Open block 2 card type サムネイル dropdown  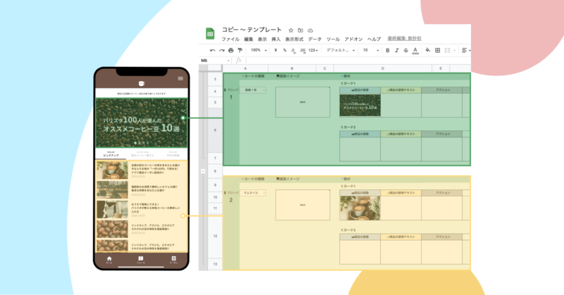tap(253, 193)
